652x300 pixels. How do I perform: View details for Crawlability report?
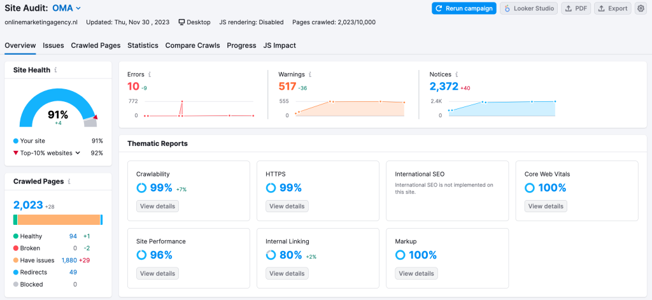[157, 206]
